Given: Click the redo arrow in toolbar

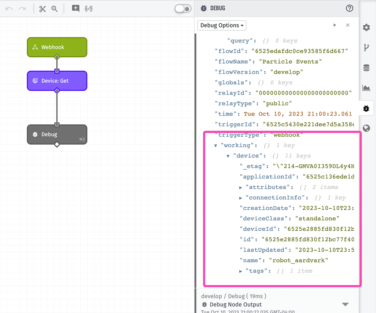Looking at the screenshot, I should click(x=22, y=9).
